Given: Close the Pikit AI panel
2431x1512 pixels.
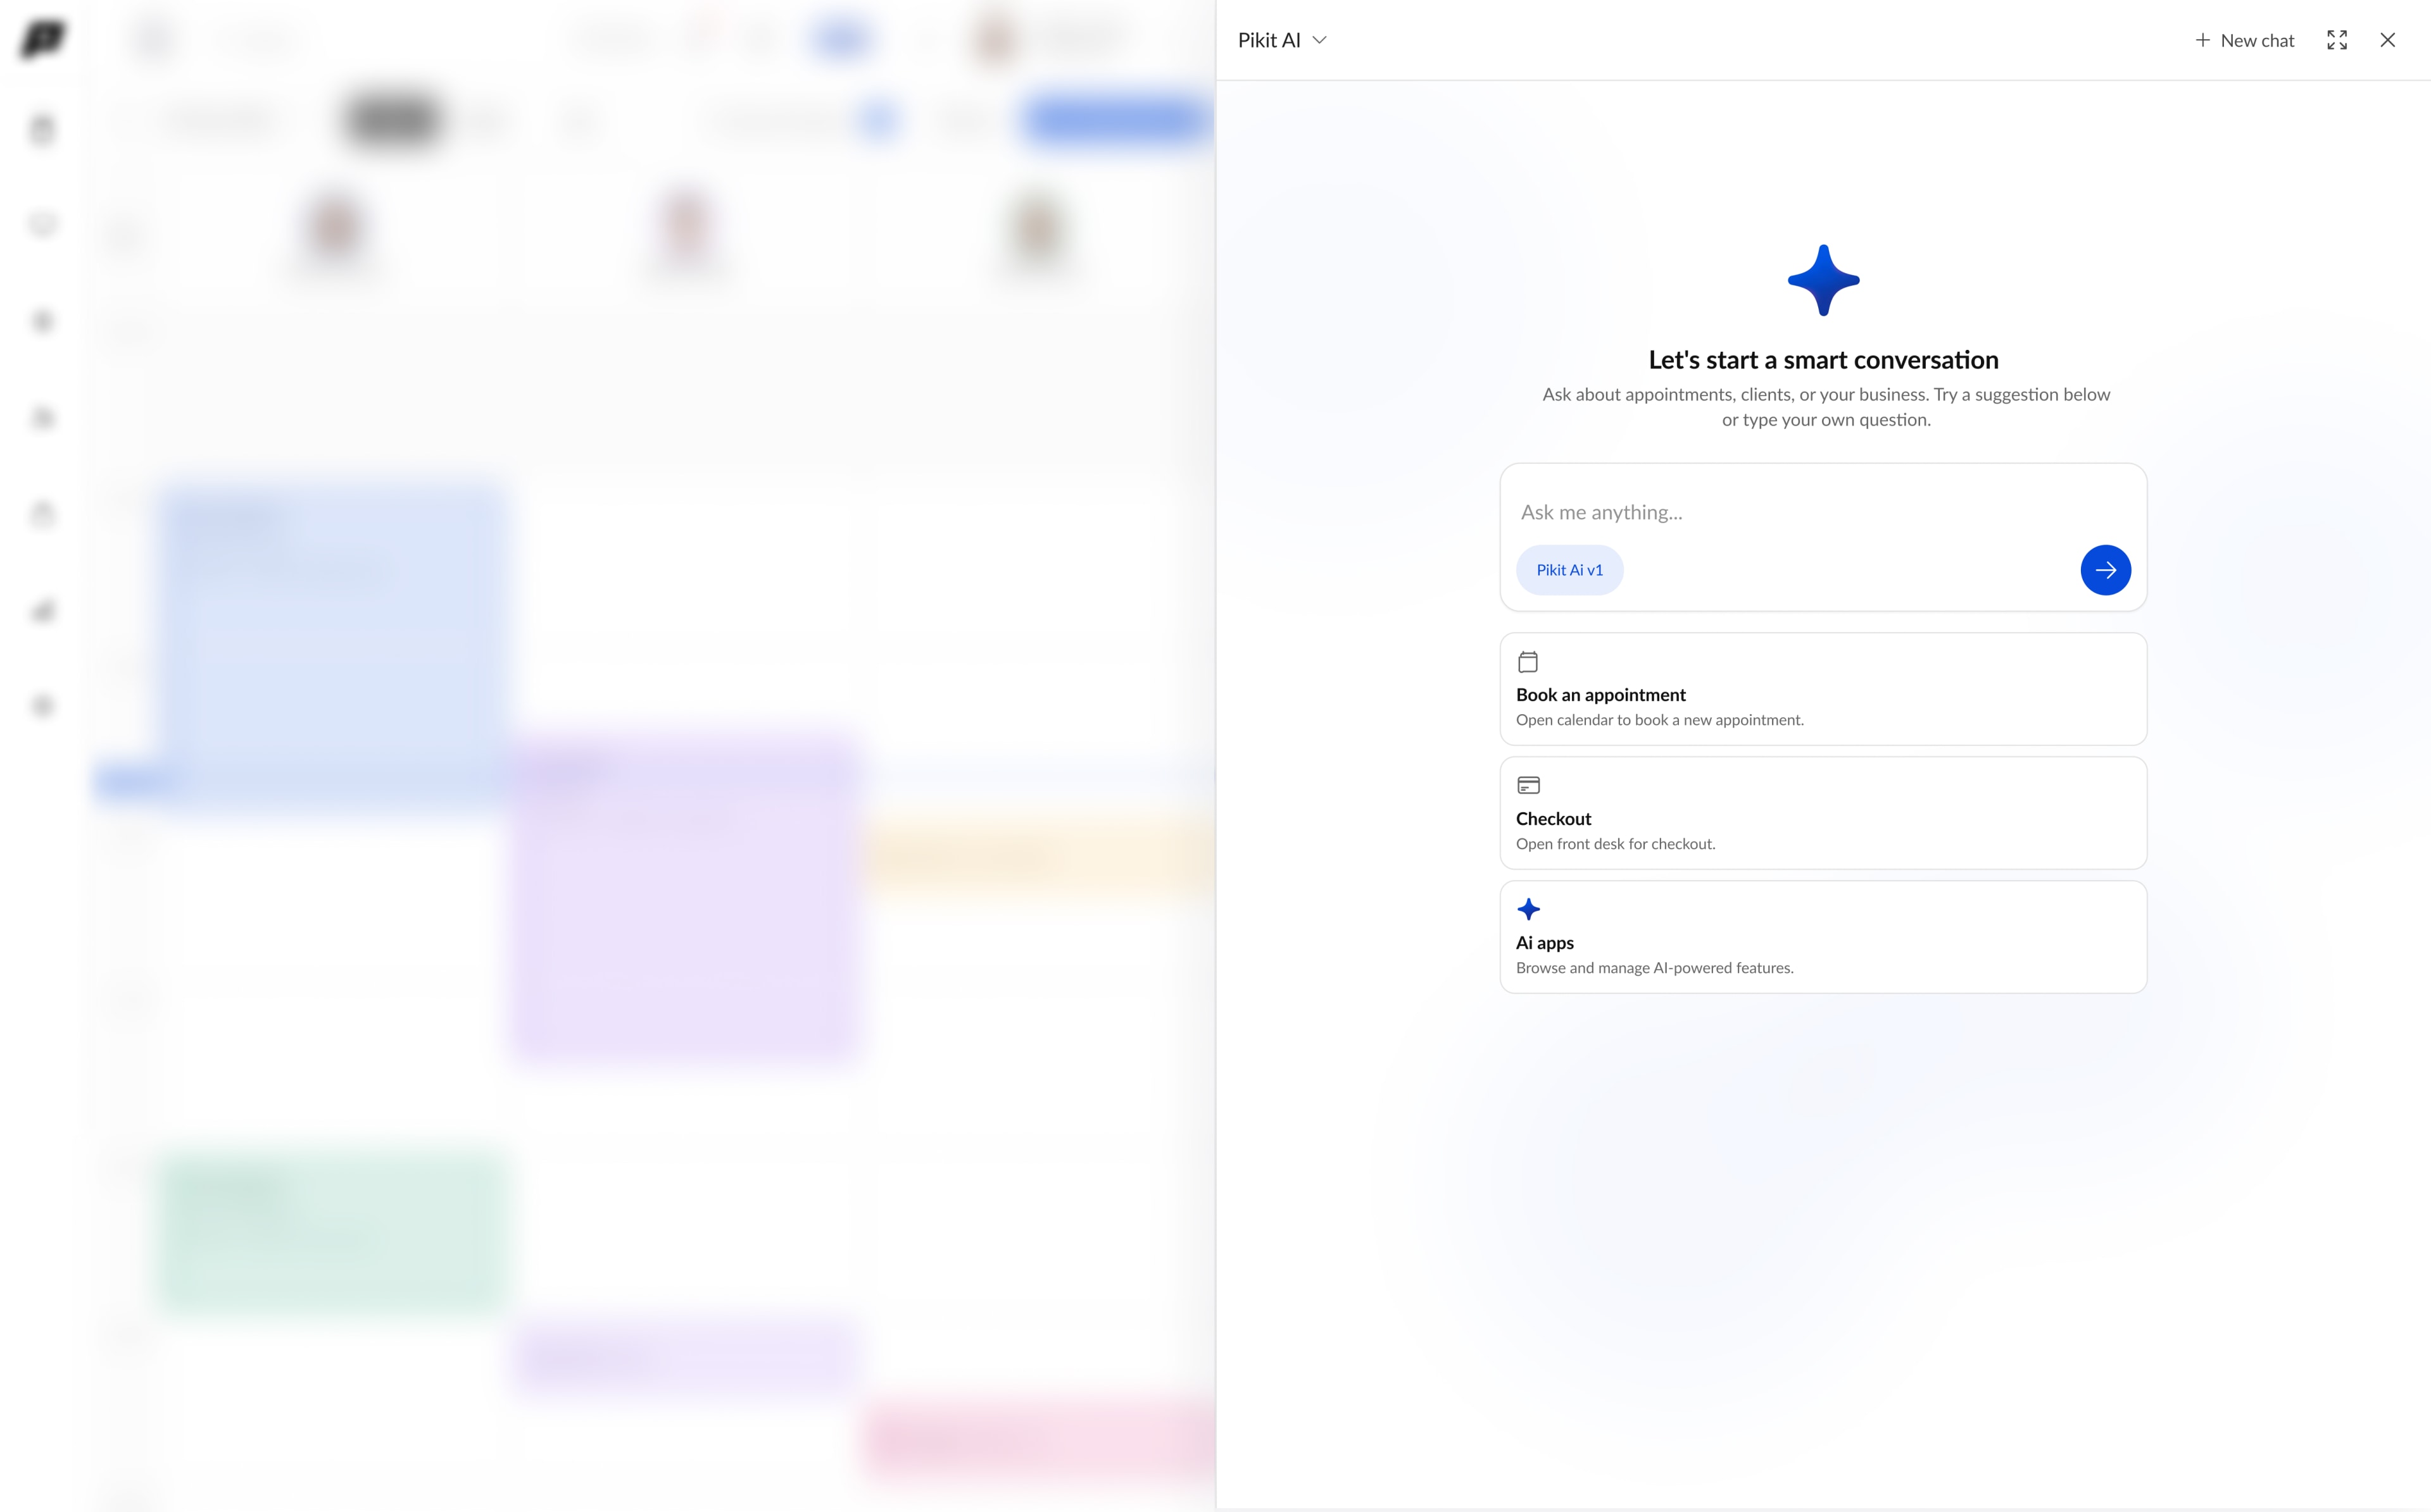Looking at the screenshot, I should point(2388,40).
